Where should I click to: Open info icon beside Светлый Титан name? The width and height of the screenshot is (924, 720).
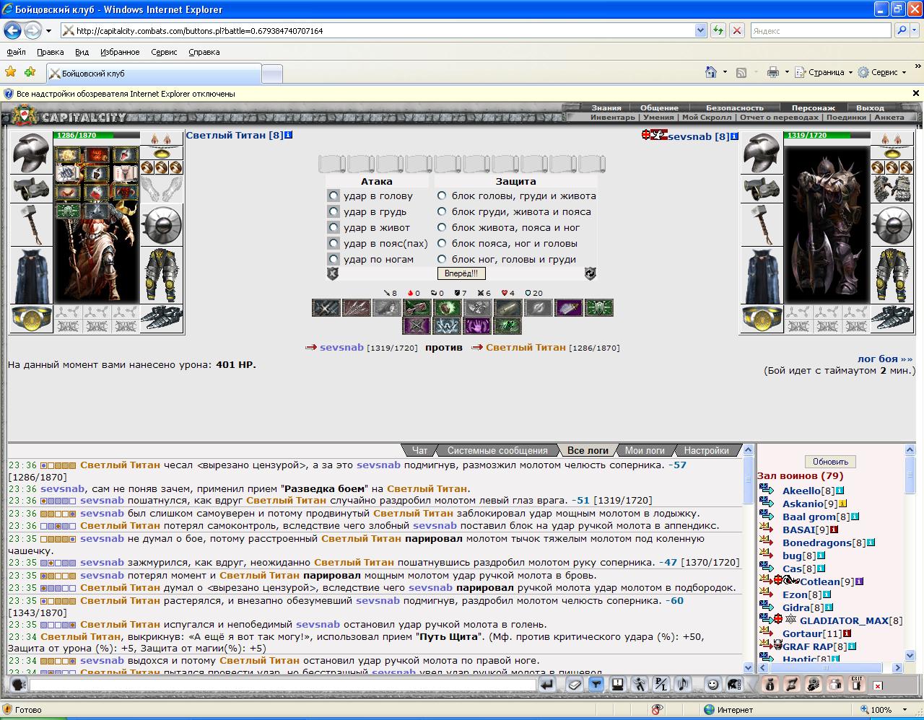pos(289,135)
